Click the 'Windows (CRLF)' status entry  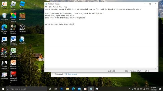pos(136,71)
